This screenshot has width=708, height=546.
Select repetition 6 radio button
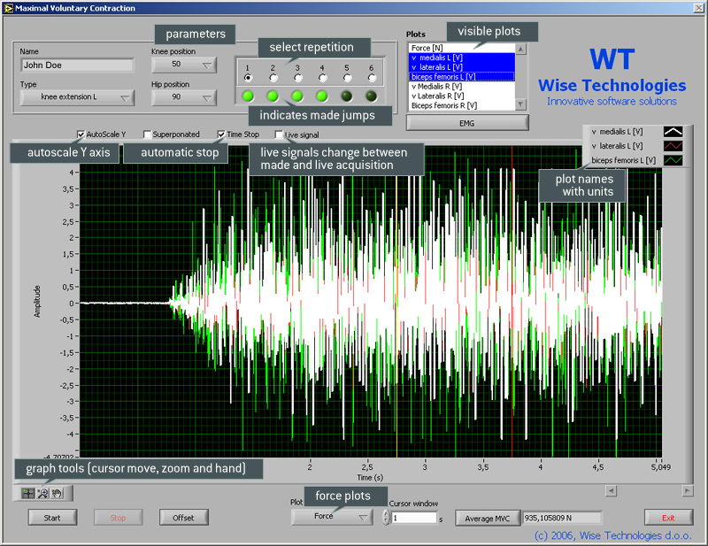click(x=372, y=78)
